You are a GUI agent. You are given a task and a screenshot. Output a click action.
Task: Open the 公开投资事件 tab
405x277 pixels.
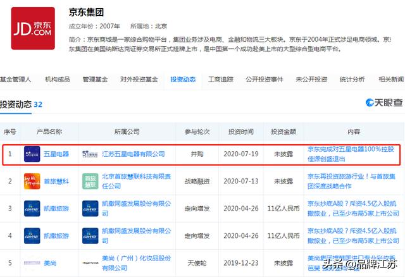click(265, 80)
